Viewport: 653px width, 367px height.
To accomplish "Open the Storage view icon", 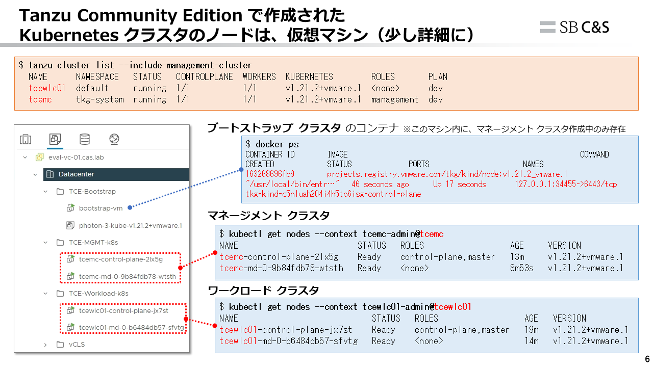I will pyautogui.click(x=85, y=139).
